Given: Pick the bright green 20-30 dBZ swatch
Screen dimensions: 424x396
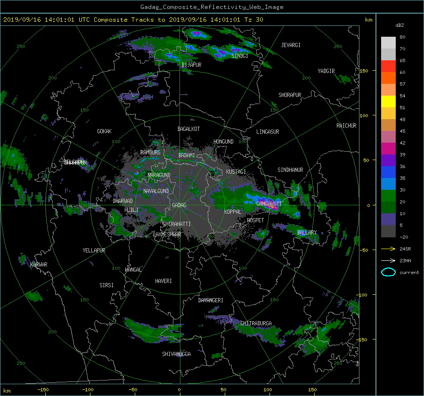Looking at the screenshot, I should click(388, 196).
